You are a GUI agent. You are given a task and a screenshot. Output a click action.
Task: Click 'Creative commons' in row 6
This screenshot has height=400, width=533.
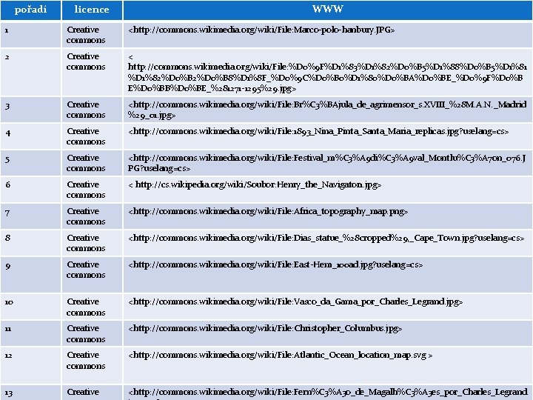[86, 190]
